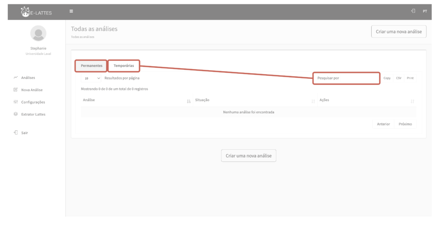Click the user avatar profile picture

pyautogui.click(x=39, y=33)
